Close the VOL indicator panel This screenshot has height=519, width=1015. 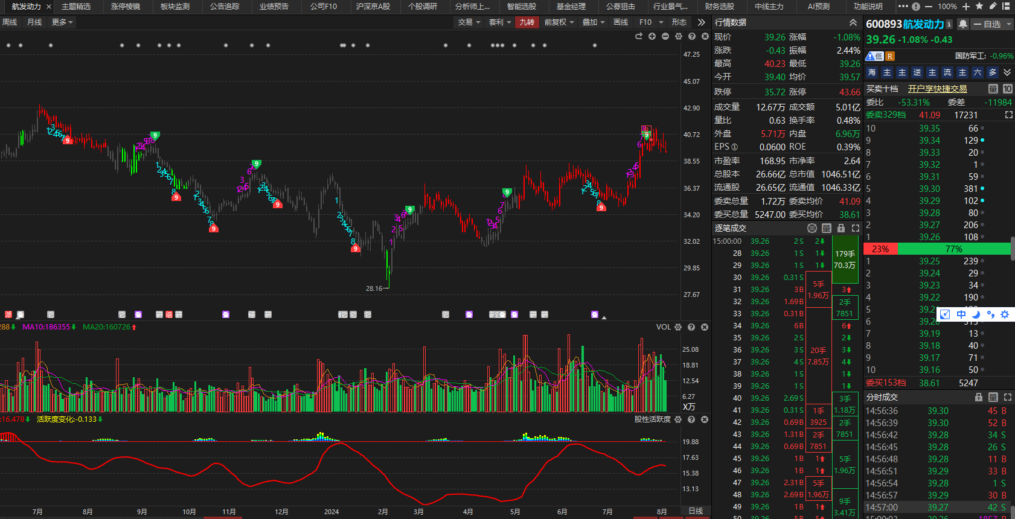coord(705,327)
